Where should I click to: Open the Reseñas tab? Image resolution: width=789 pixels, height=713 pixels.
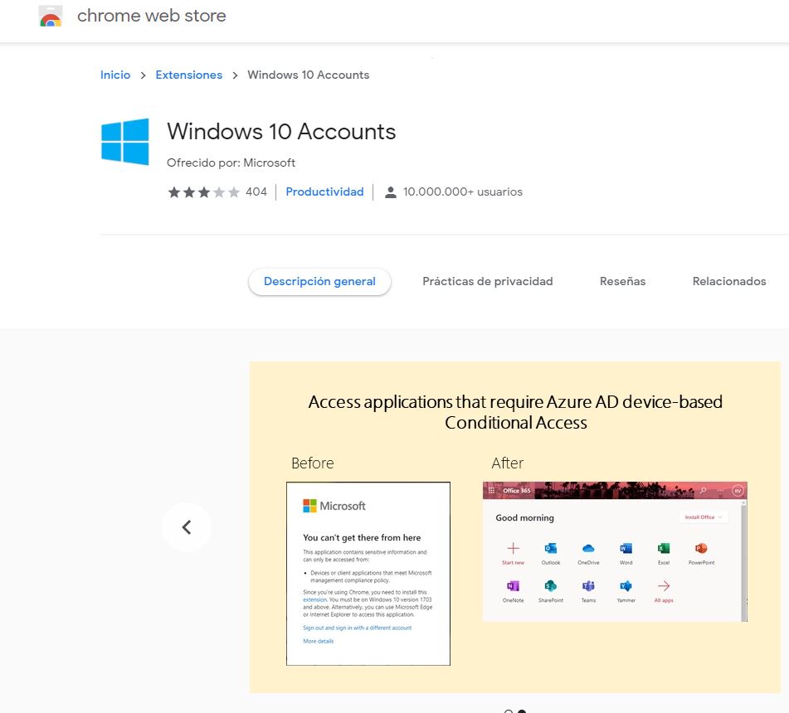click(622, 282)
